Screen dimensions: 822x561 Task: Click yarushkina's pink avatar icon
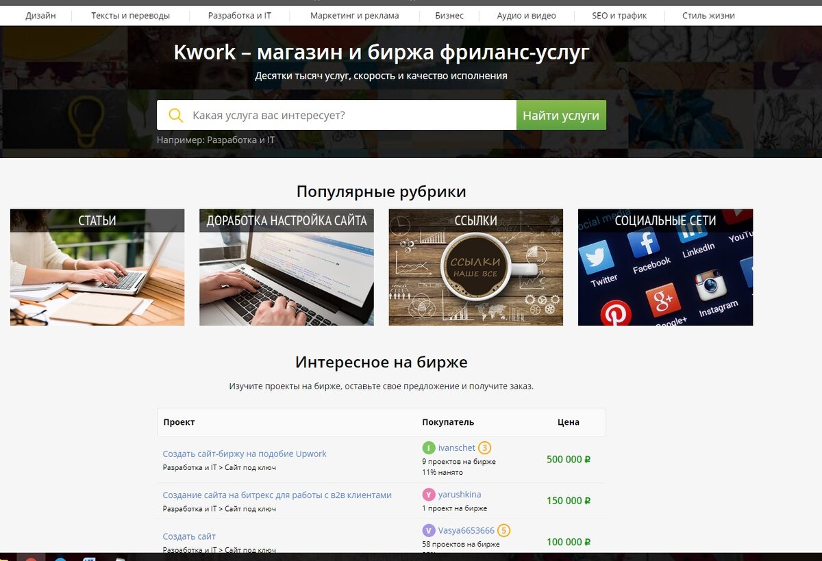pyautogui.click(x=429, y=495)
